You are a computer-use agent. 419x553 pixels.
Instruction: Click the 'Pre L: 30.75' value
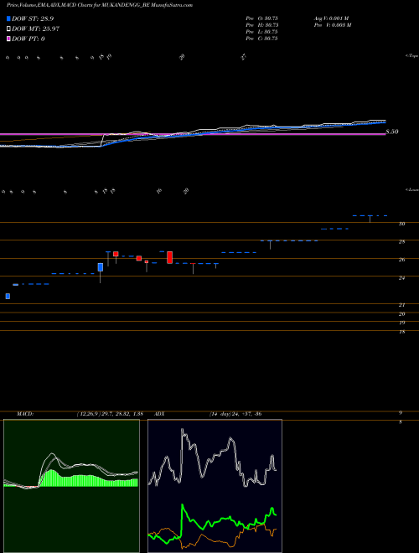point(261,32)
